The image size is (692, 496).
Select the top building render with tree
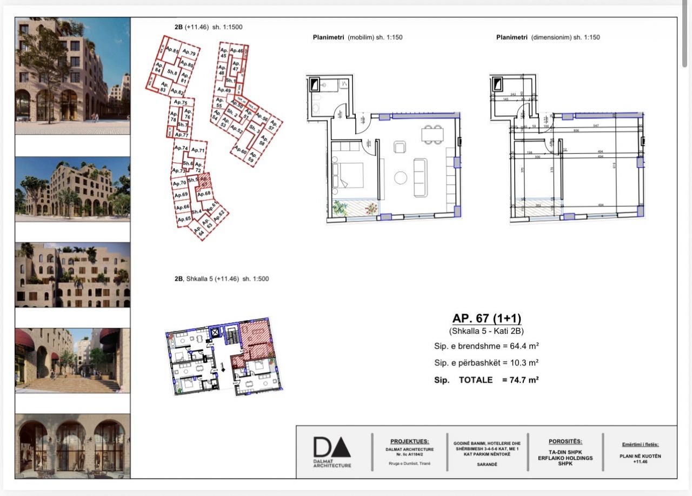(72, 76)
